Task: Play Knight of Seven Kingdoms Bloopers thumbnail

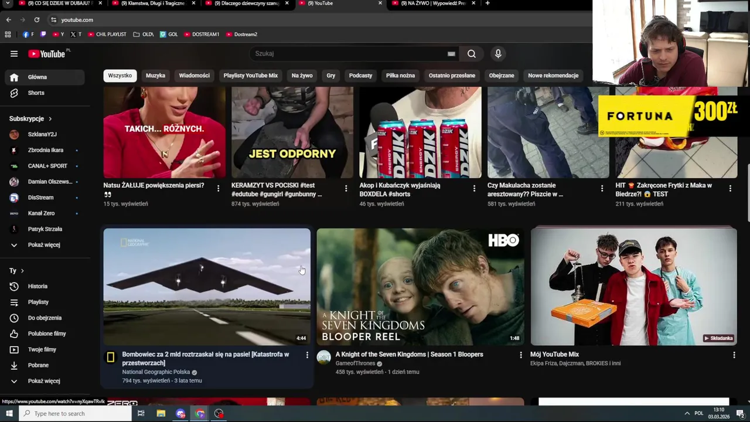Action: click(420, 287)
